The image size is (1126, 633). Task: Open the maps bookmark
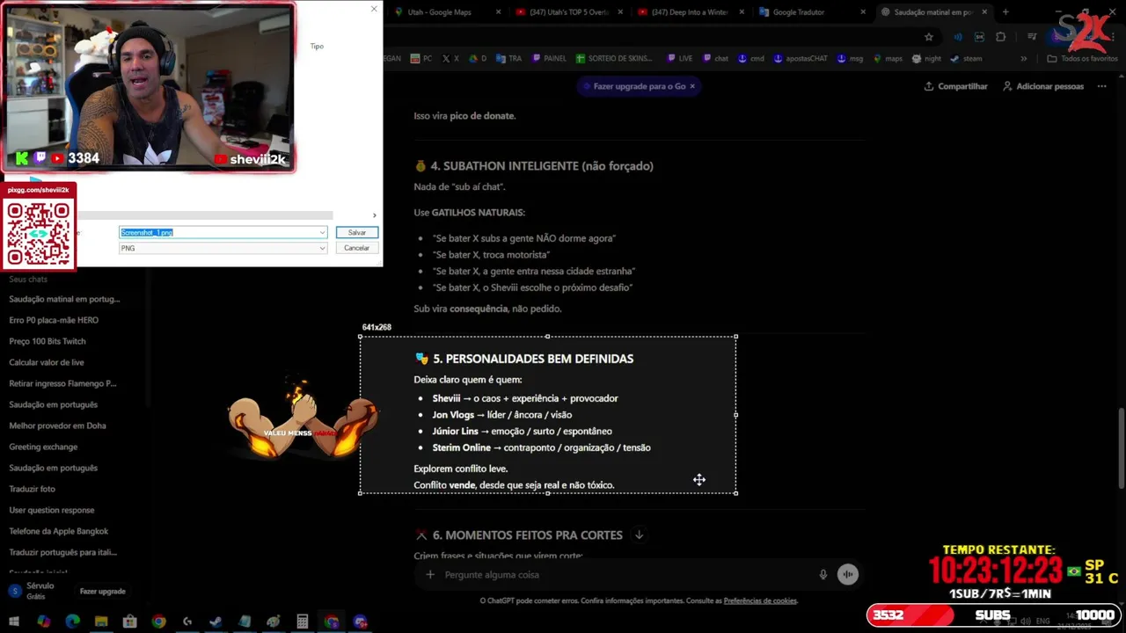tap(888, 59)
